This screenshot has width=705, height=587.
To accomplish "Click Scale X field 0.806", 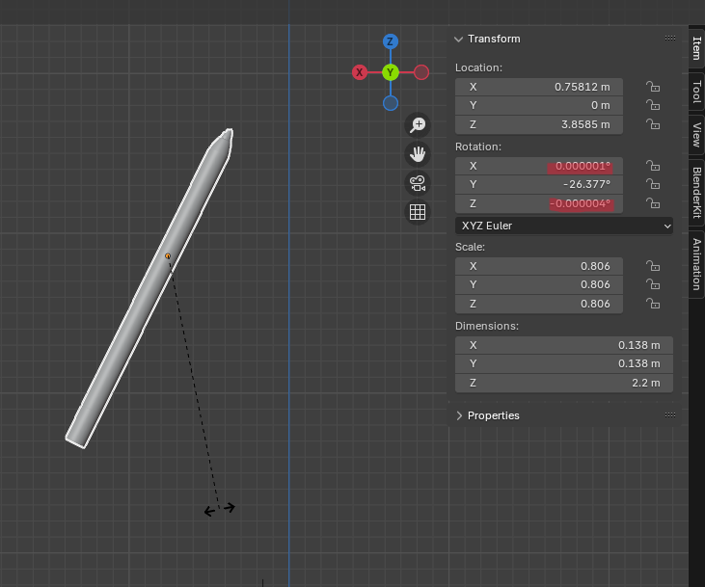I will click(x=539, y=266).
